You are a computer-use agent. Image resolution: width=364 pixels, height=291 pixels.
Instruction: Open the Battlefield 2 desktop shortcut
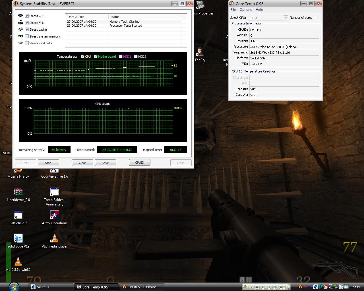[18, 218]
